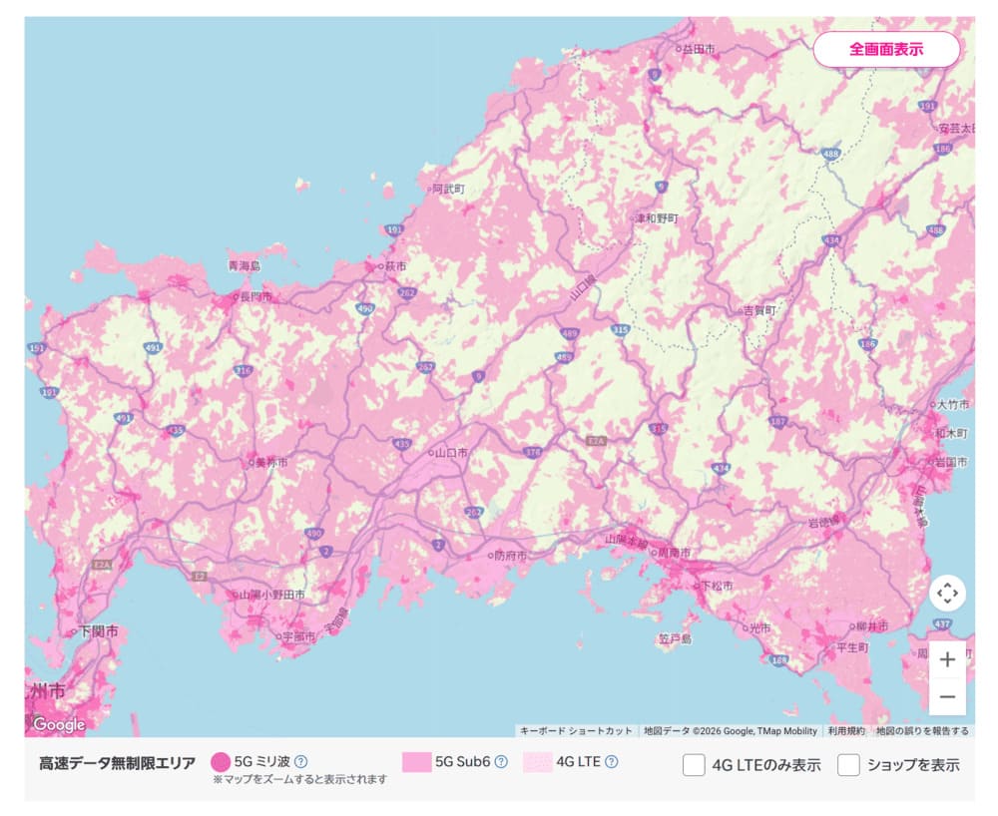The width and height of the screenshot is (998, 816).
Task: Open キーボード ショートカット link
Action: (x=576, y=731)
